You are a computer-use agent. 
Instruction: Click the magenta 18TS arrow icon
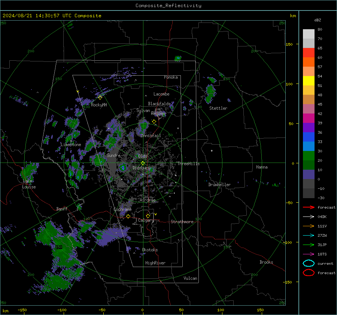pyautogui.click(x=309, y=254)
